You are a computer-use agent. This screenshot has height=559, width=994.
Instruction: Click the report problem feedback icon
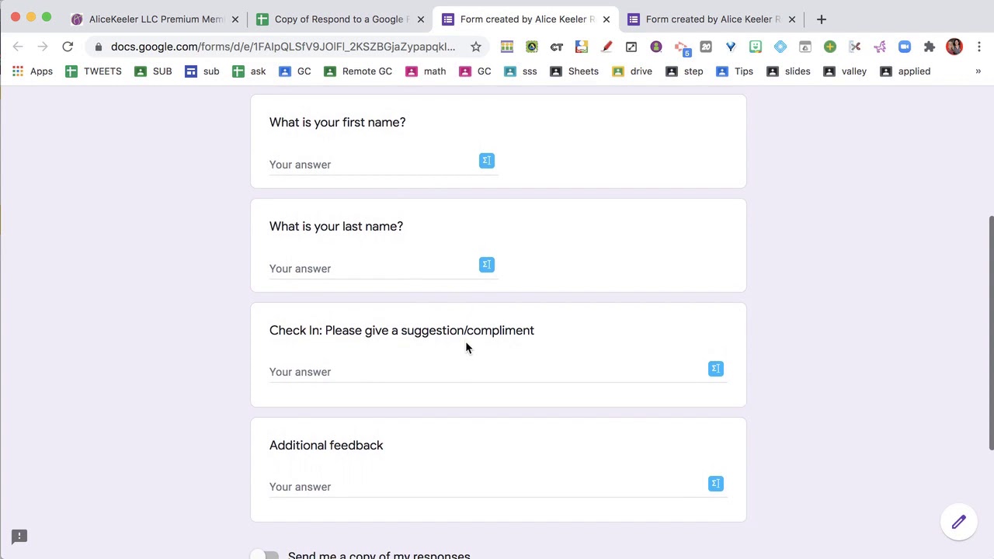tap(19, 536)
